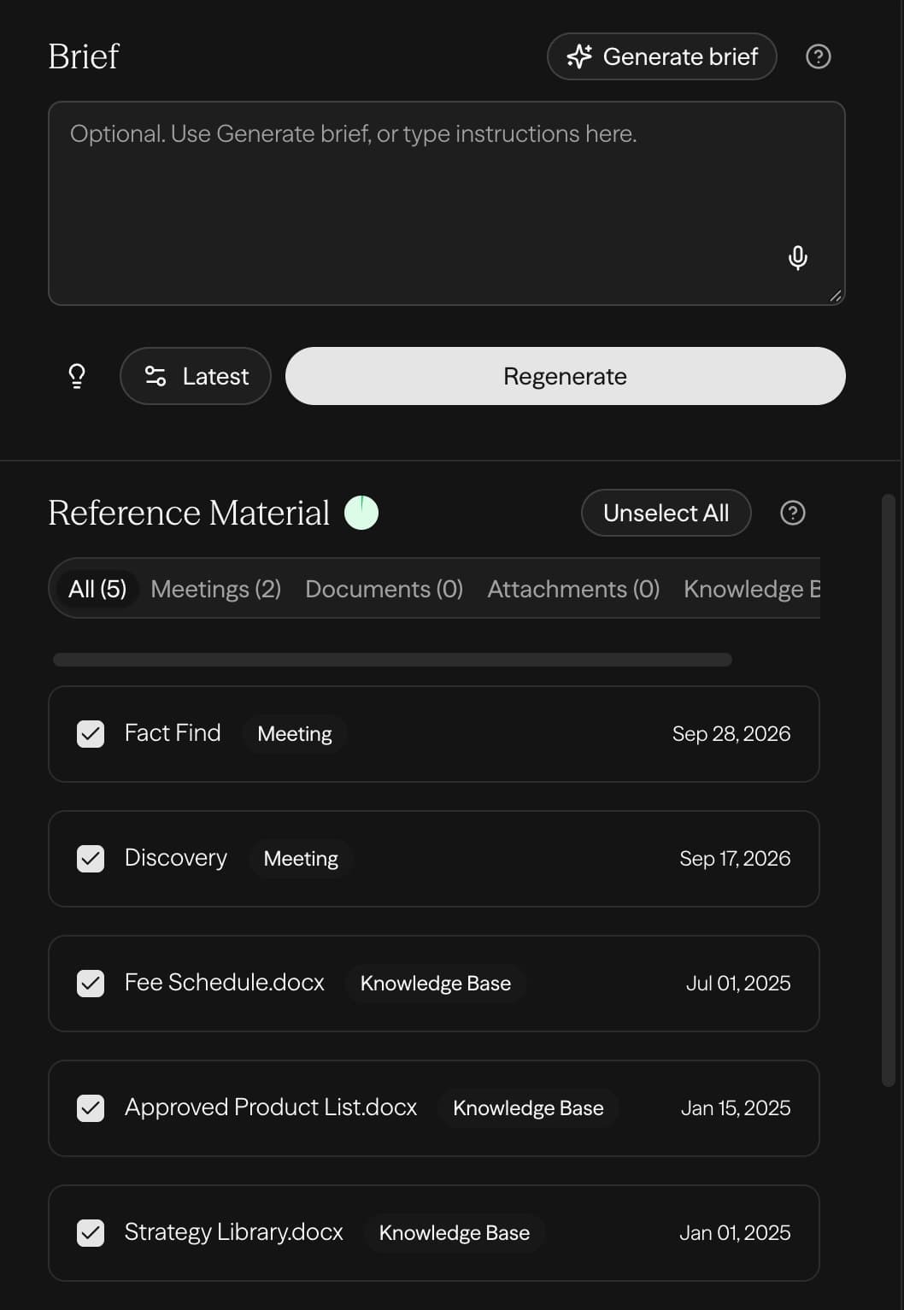Viewport: 904px width, 1310px height.
Task: Click the lightbulb tips icon
Action: pos(77,376)
